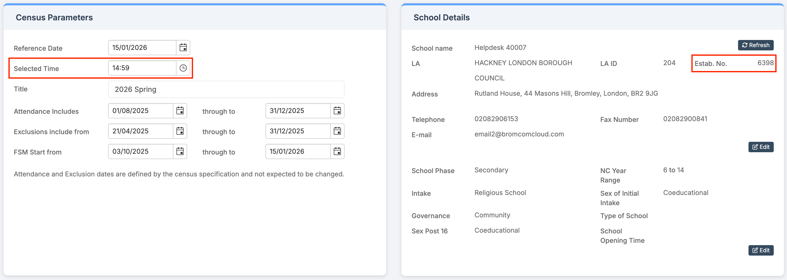
Task: Click the Attendance end date 31/12/2025 field
Action: (298, 111)
